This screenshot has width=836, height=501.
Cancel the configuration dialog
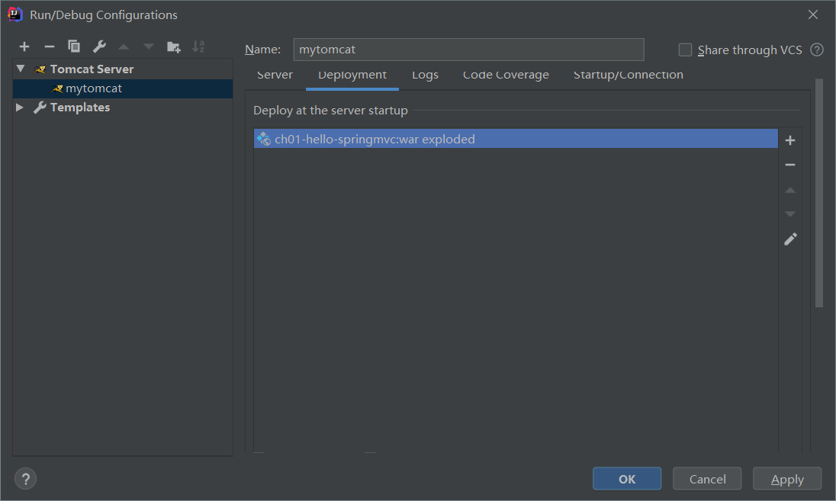[707, 479]
